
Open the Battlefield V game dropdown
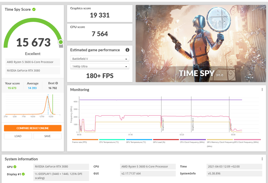tap(100, 59)
